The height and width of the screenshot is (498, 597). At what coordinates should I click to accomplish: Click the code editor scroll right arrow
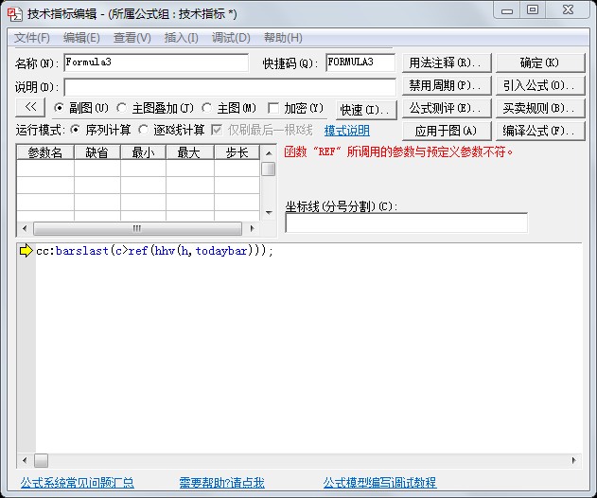click(573, 460)
